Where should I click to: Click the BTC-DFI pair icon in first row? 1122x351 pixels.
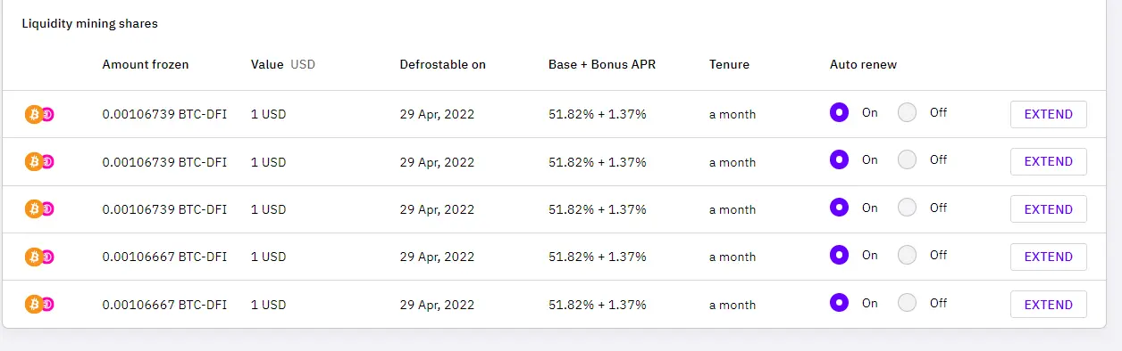pos(39,114)
